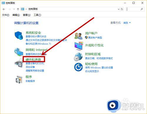Viewport: 147px width, 114px height.
Task: Open the 查看(V) menu
Action: coord(27,15)
